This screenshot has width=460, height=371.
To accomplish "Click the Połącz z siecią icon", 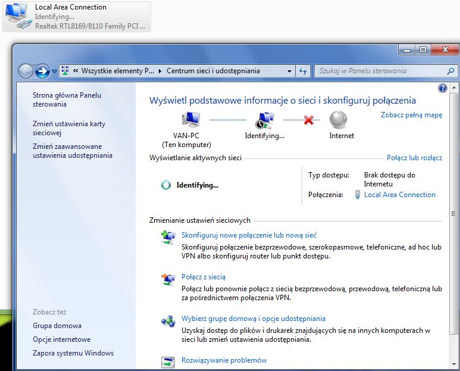I will [168, 279].
